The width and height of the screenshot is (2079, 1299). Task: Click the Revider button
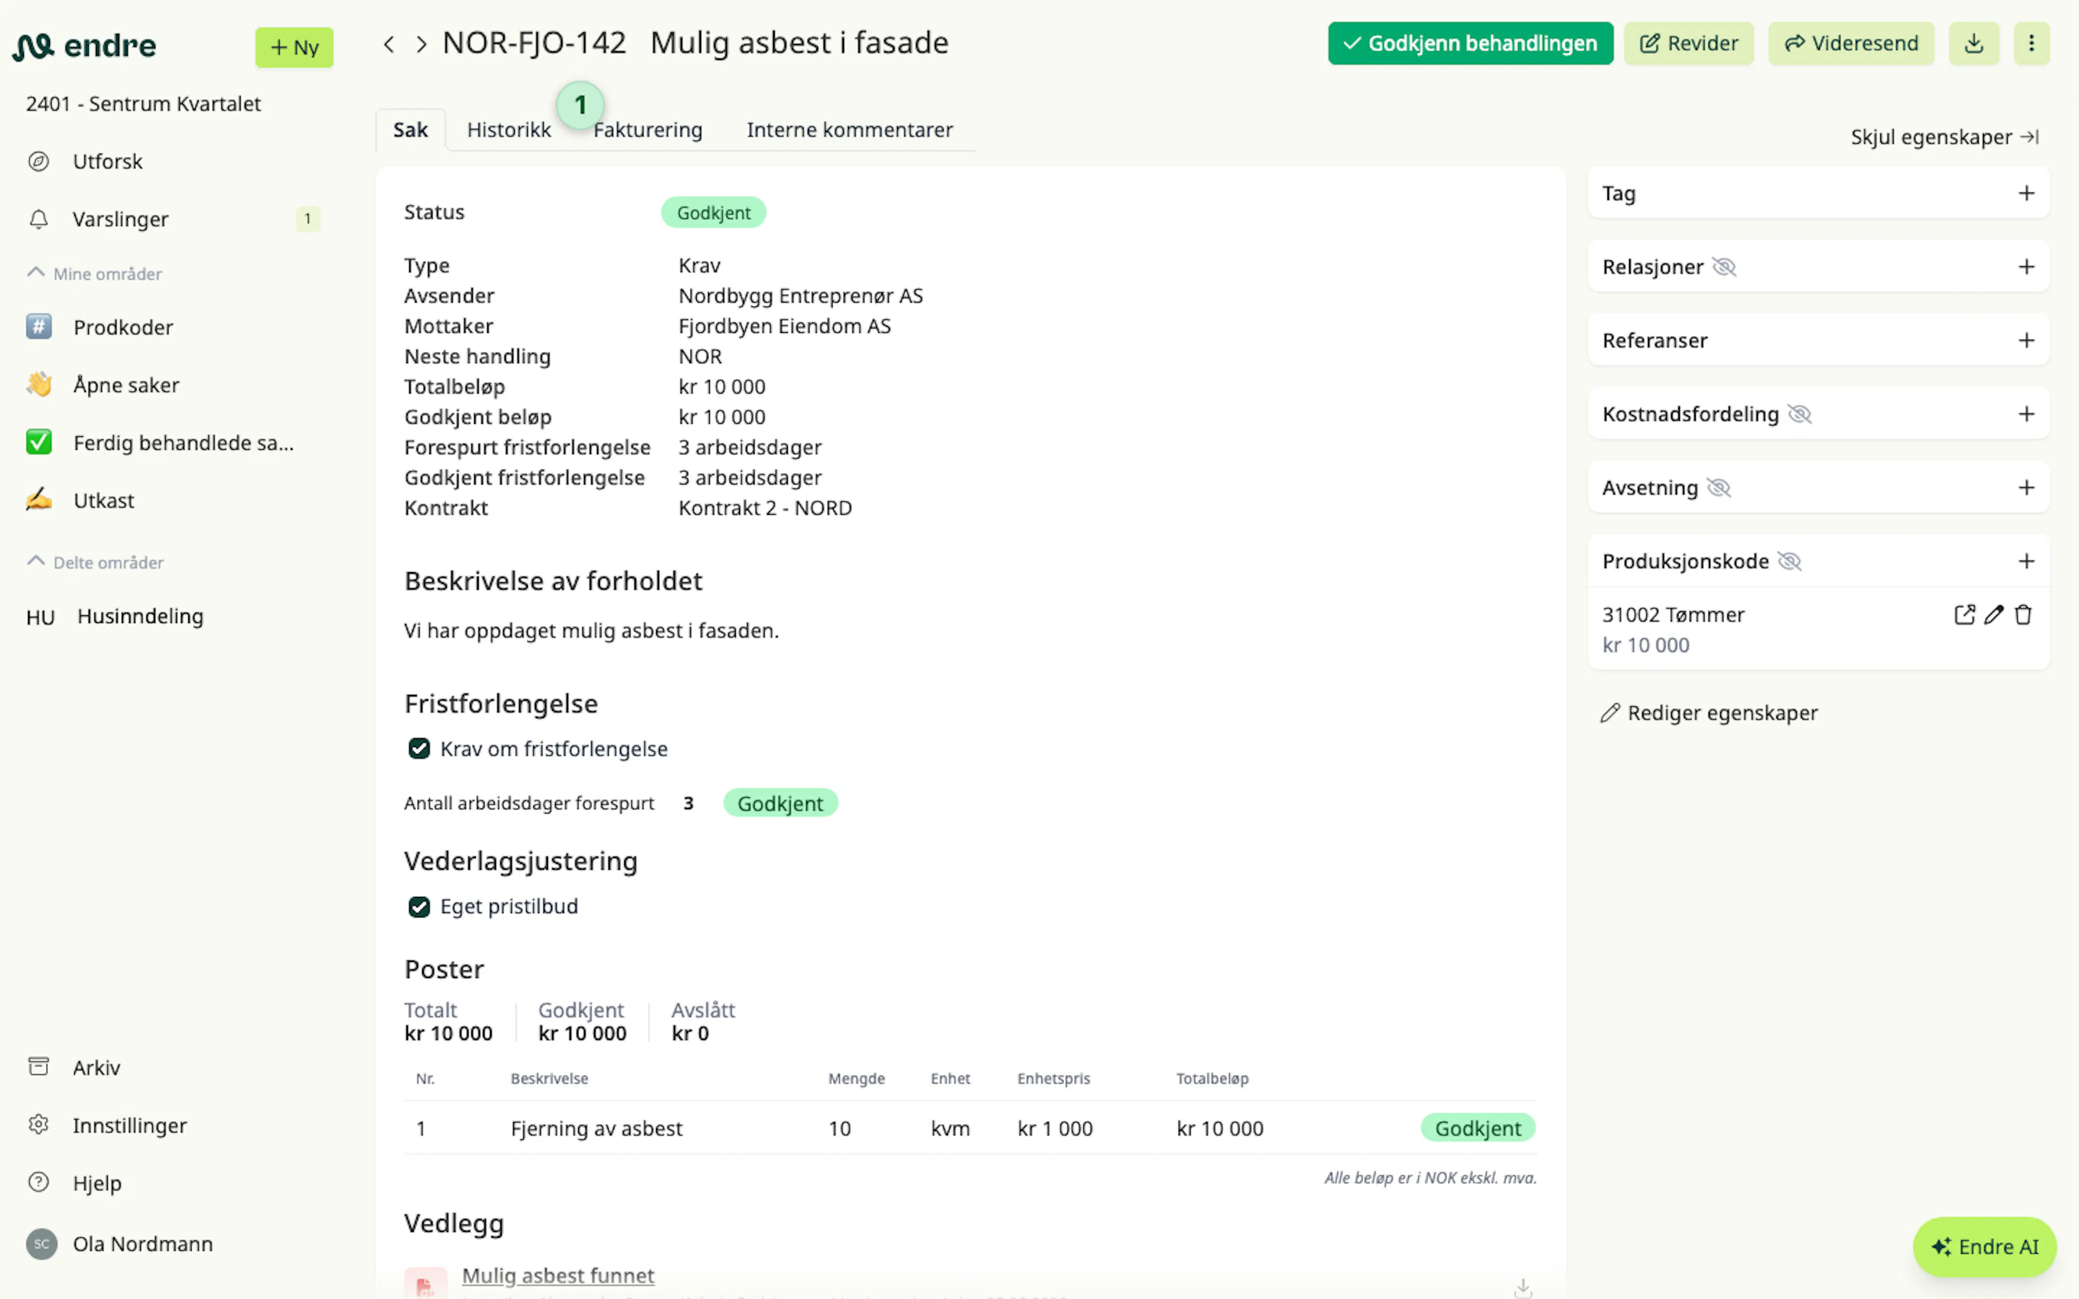(x=1688, y=43)
